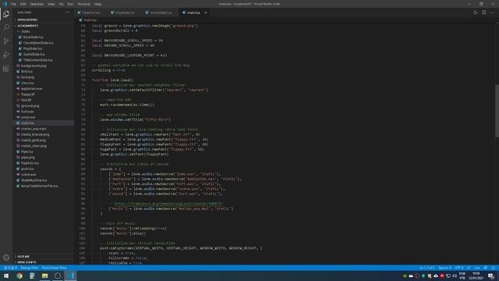Screen dimensions: 499x281
Task: Open the Manage gear menu
Action: click(6, 258)
